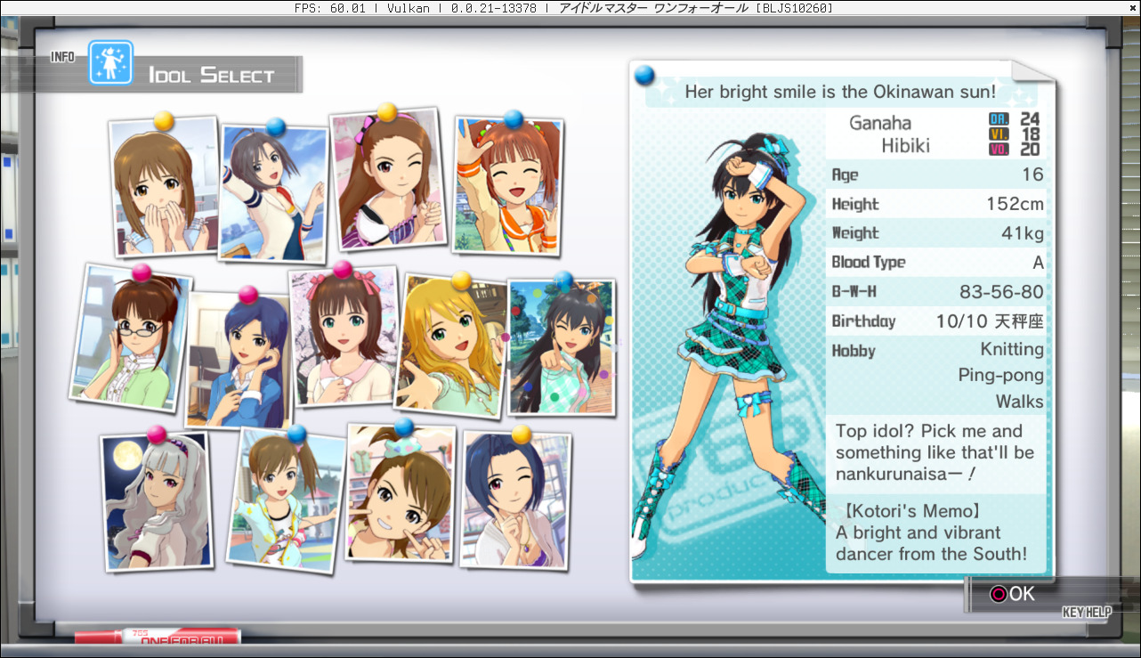The height and width of the screenshot is (658, 1141).
Task: Choose the silver-haired idol under the moon
Action: (x=158, y=501)
